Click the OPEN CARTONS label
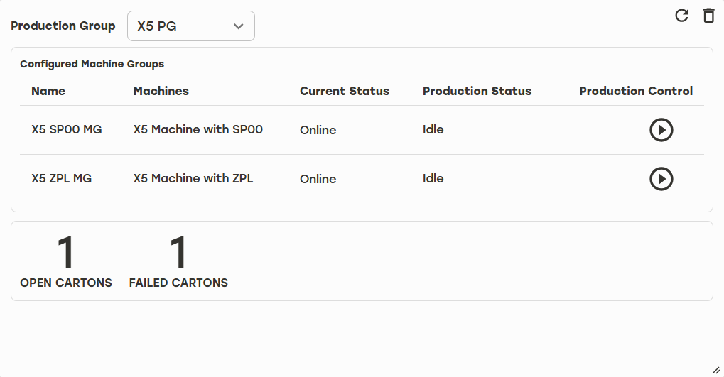This screenshot has height=377, width=724. [x=66, y=283]
